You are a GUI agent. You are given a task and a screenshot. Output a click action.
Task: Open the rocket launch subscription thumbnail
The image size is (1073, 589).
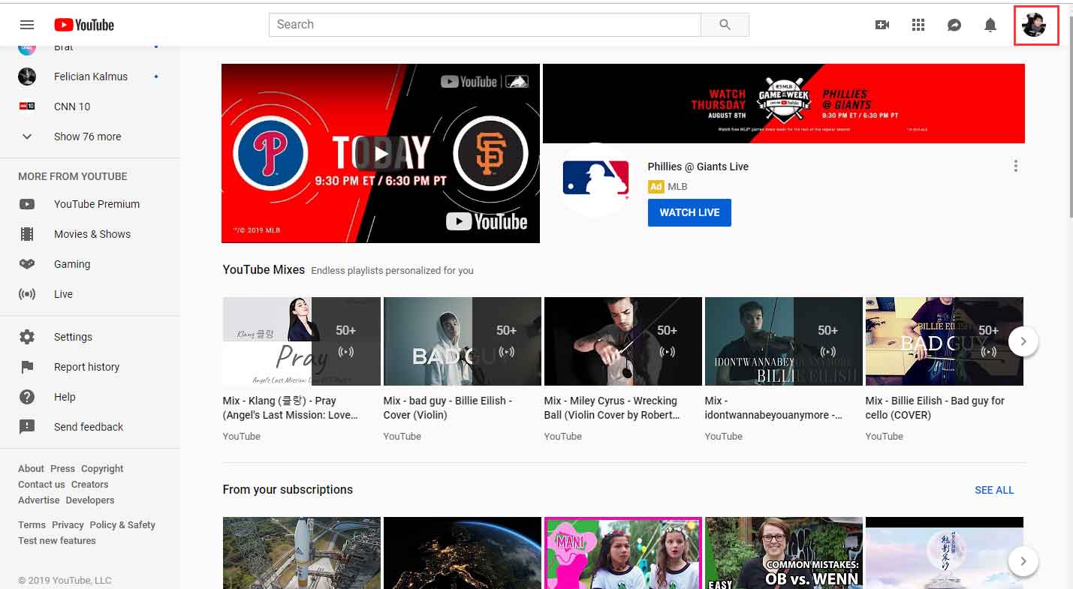pos(302,553)
